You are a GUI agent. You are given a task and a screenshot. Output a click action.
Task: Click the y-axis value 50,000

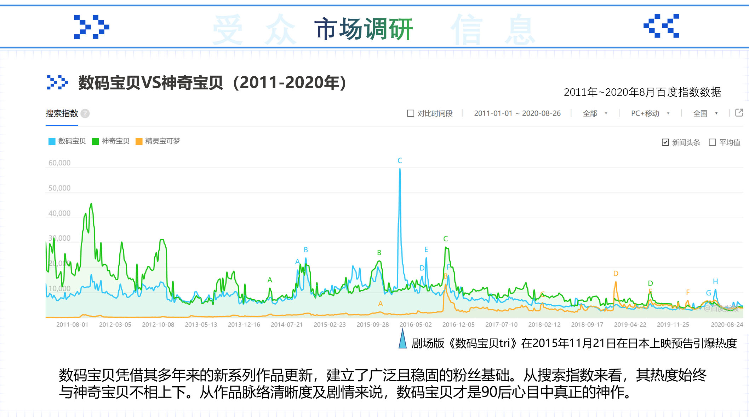[59, 188]
